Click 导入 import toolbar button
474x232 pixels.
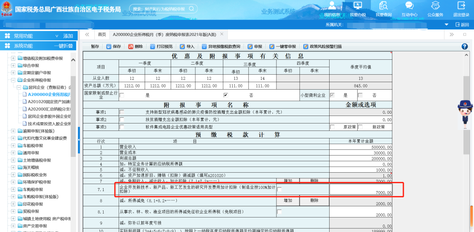(x=187, y=47)
